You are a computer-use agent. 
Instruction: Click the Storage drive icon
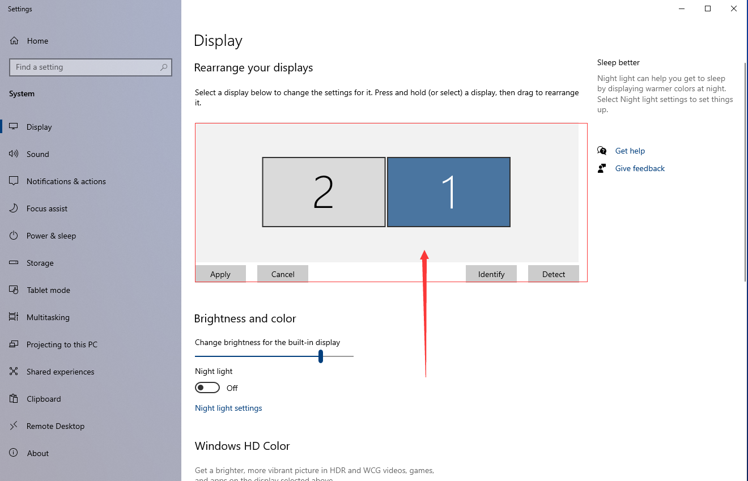(14, 263)
